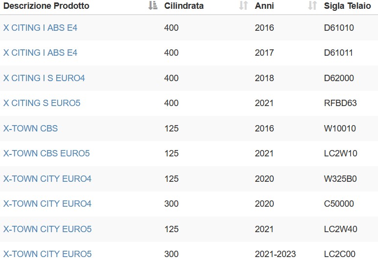Select the RFBD63 frame code cell

click(x=340, y=103)
